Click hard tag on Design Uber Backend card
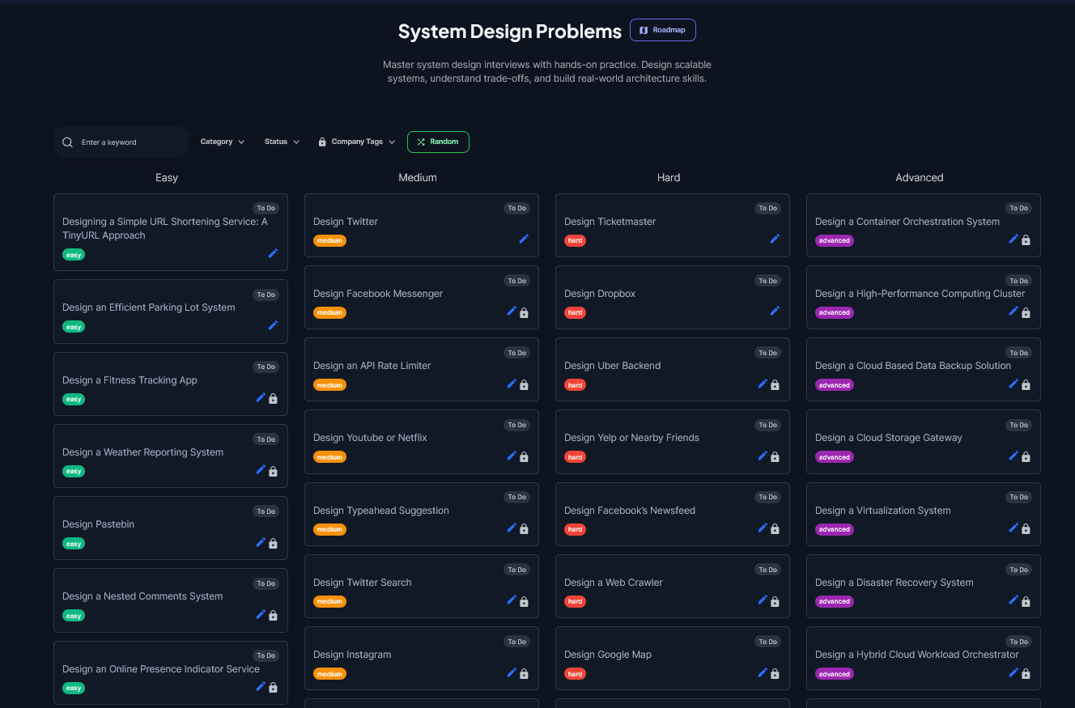The width and height of the screenshot is (1075, 708). pos(576,385)
